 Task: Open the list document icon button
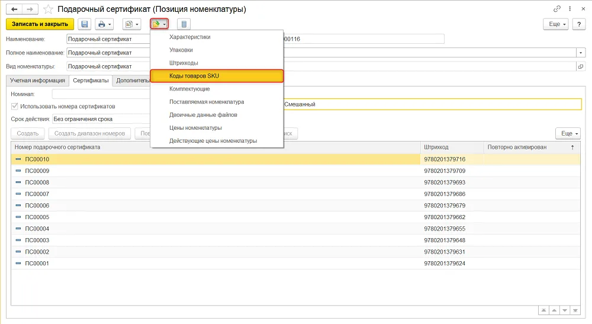(x=184, y=24)
